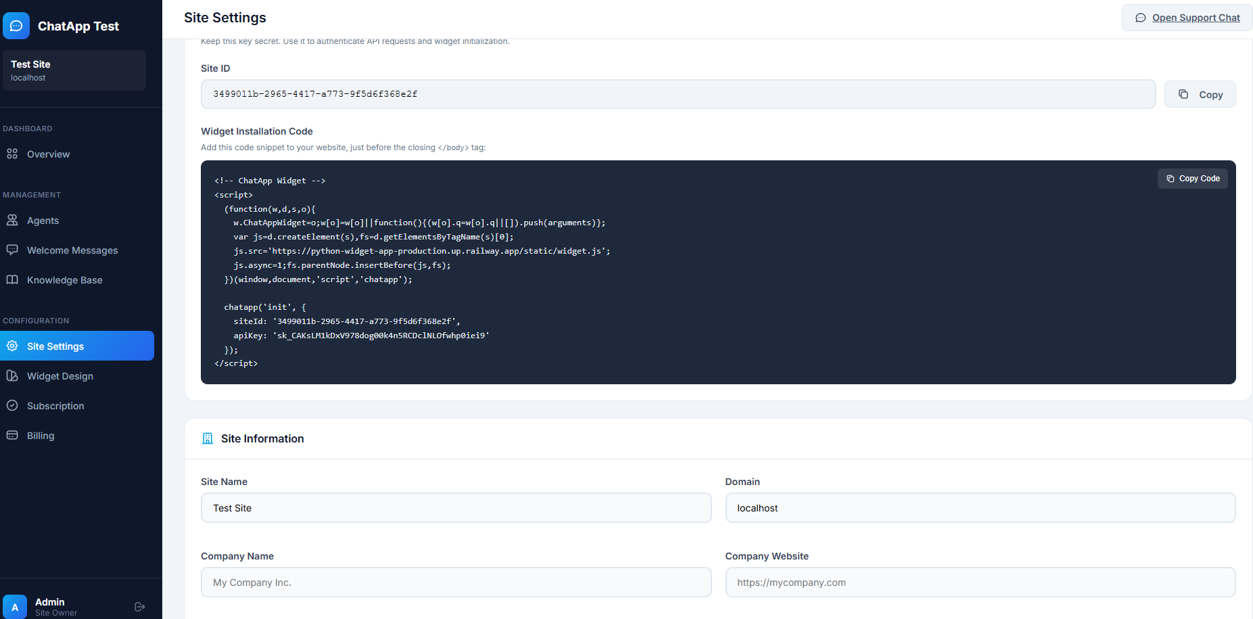Viewport: 1253px width, 619px height.
Task: Click the Agents sidebar icon
Action: (x=13, y=220)
